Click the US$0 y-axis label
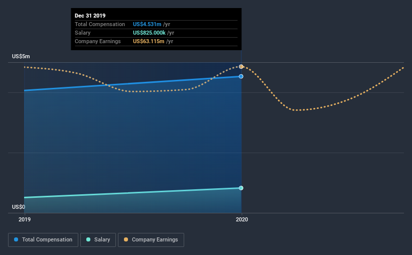This screenshot has width=412, height=255. [x=19, y=207]
